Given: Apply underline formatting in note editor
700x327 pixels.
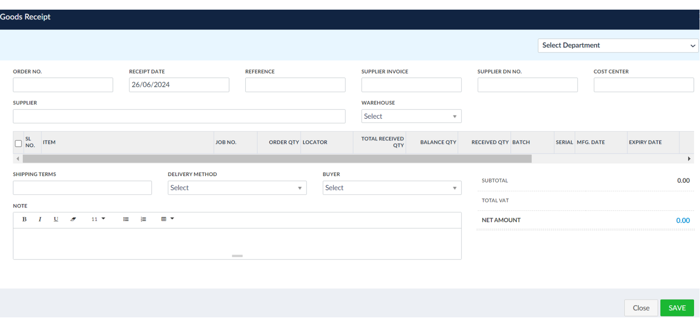Looking at the screenshot, I should (56, 219).
